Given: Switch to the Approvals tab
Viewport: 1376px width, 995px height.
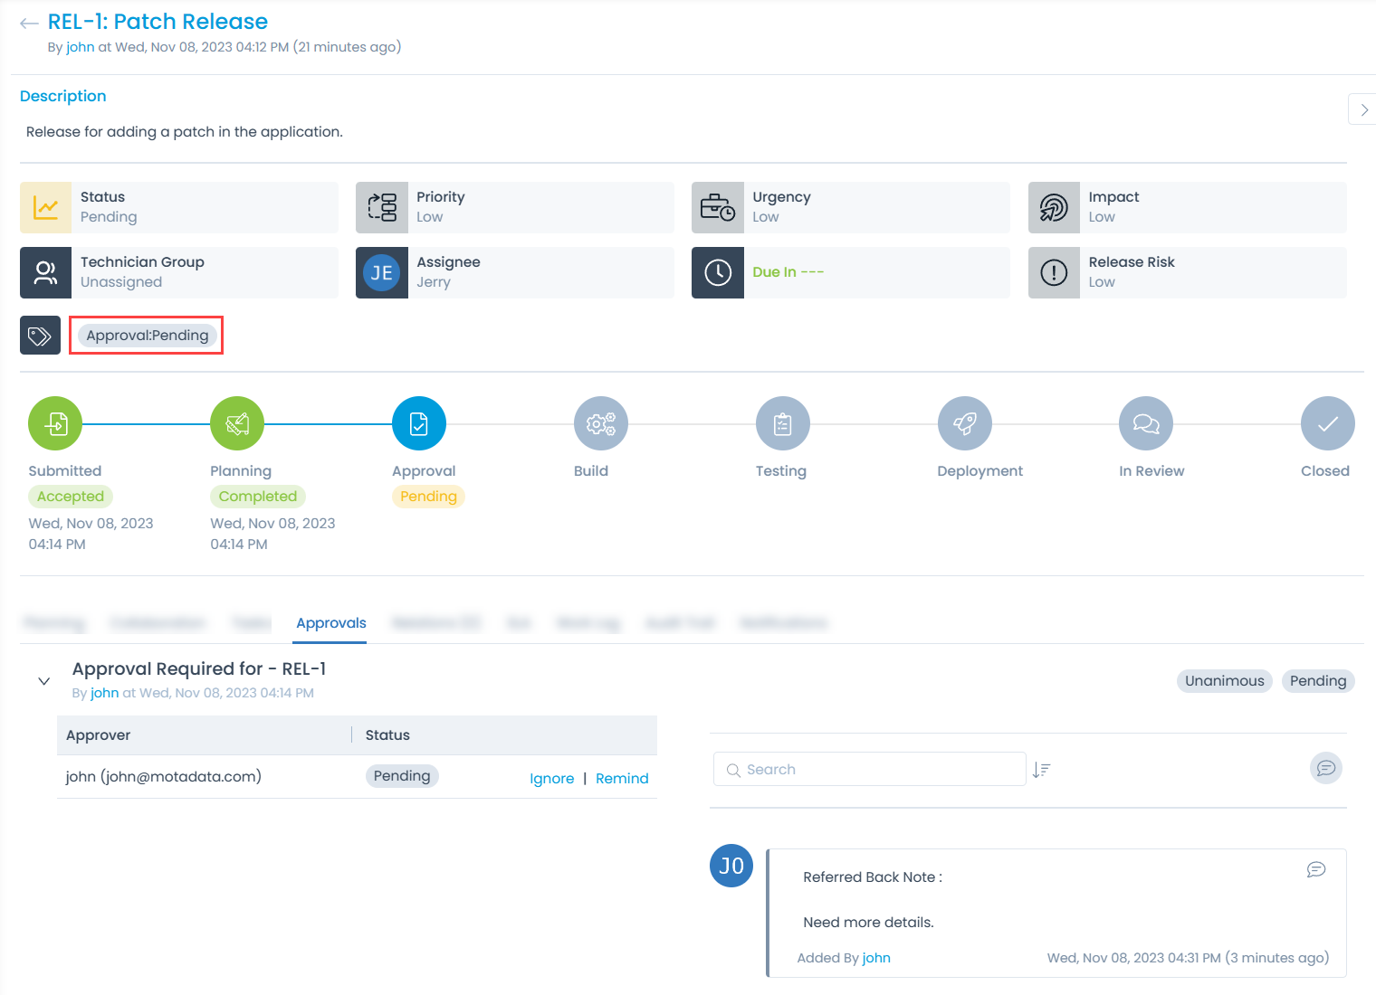Looking at the screenshot, I should tap(331, 623).
